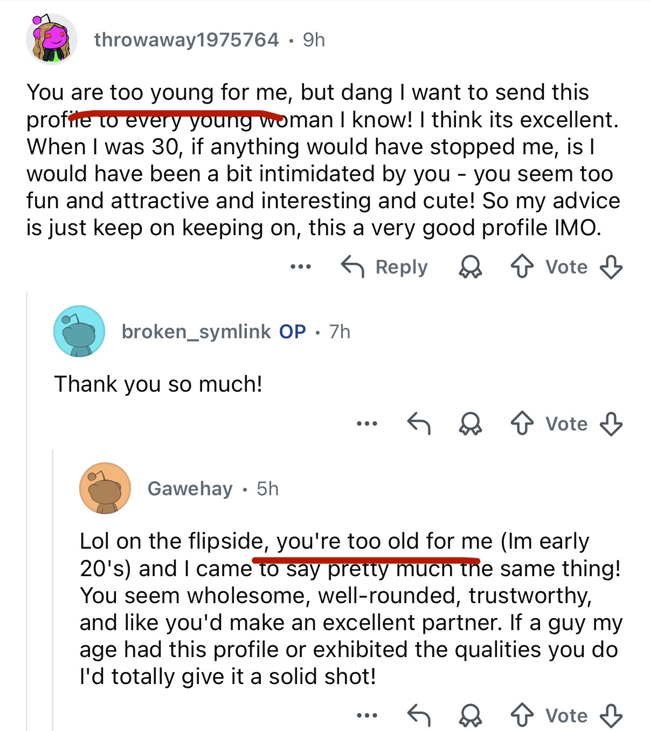Open three-dot menu on broken_symlink's comment
Image resolution: width=650 pixels, height=731 pixels.
click(x=367, y=423)
